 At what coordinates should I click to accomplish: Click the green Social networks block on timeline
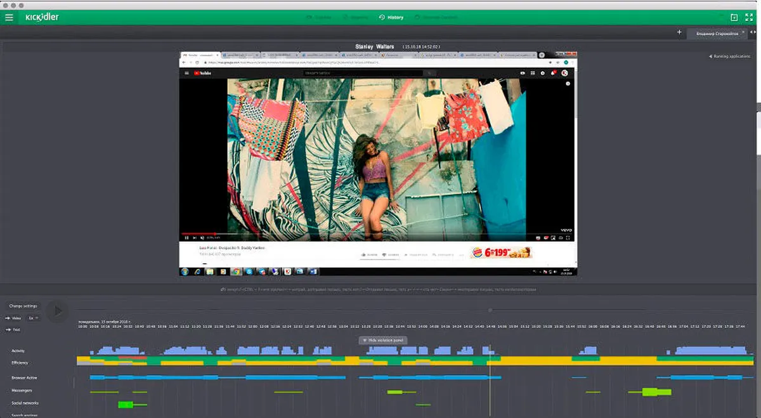(125, 404)
